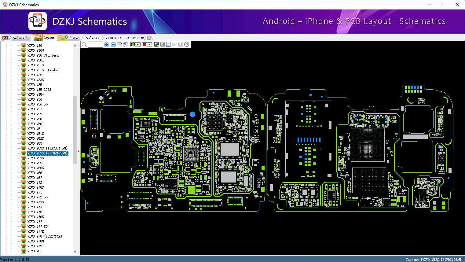
Task: Select VIVO Y30G entry
Action: pos(36,50)
